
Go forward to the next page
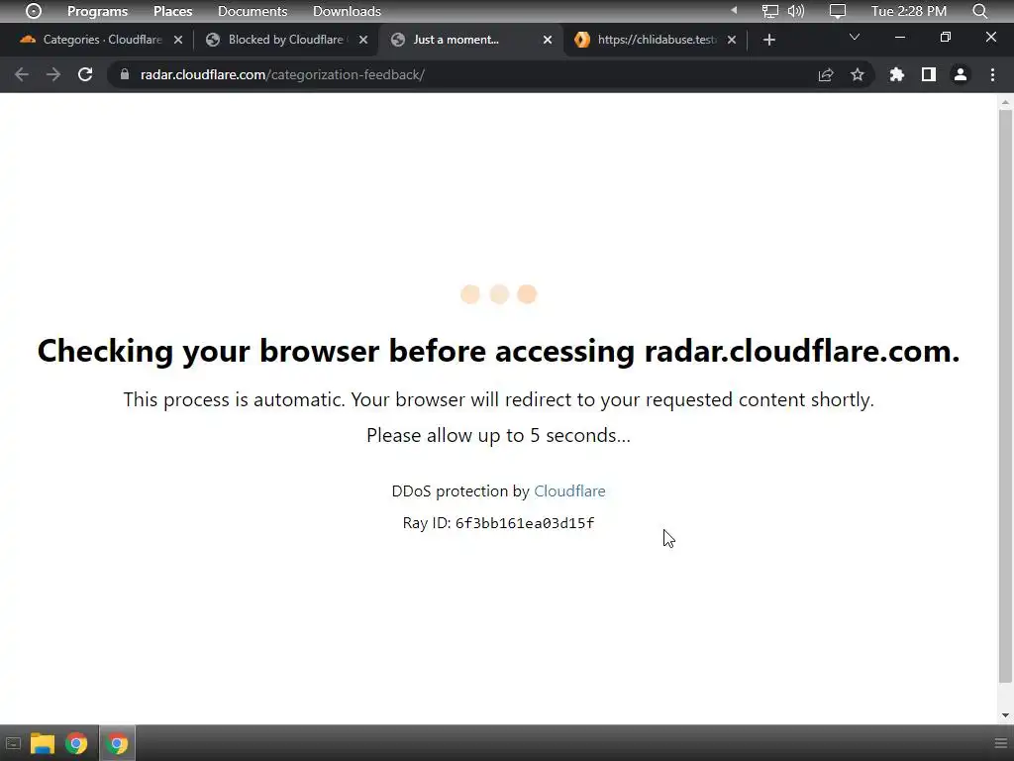[x=53, y=74]
